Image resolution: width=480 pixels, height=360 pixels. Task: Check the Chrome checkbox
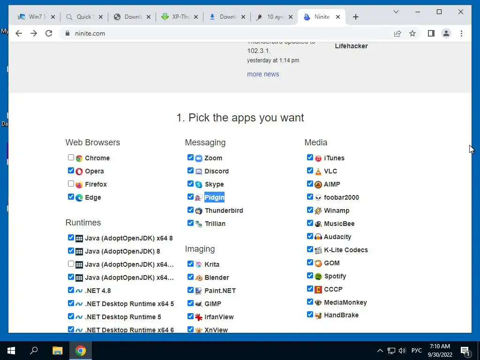pyautogui.click(x=71, y=157)
